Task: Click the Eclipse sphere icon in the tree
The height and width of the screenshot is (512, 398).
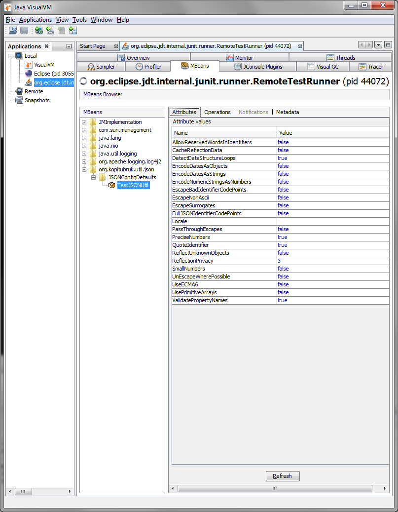Action: 29,74
